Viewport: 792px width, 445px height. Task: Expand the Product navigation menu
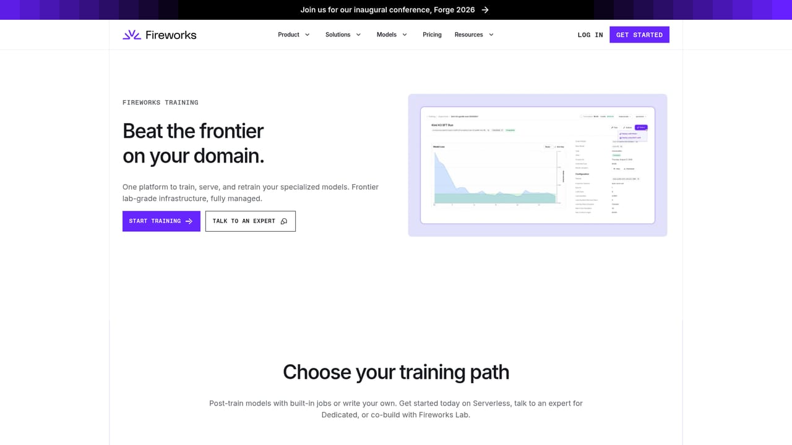pyautogui.click(x=294, y=35)
